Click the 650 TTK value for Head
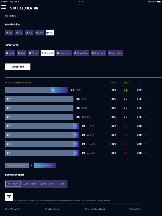162x216 pixels. click(139, 90)
